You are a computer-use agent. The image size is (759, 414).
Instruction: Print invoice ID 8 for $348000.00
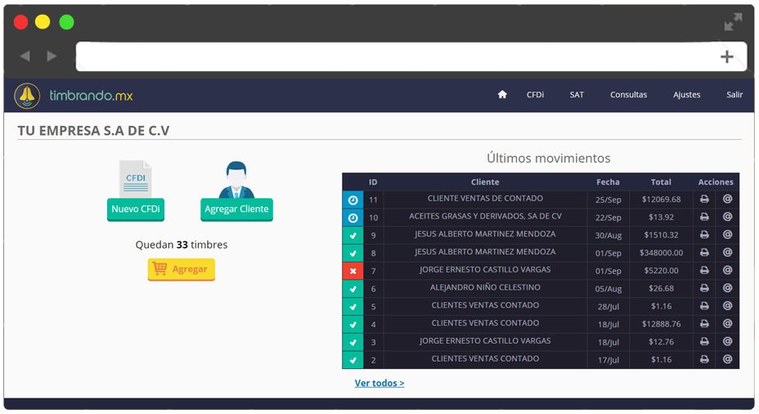tap(704, 253)
